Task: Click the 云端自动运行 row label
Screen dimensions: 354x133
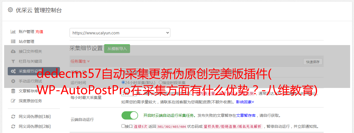Action: click(82, 120)
